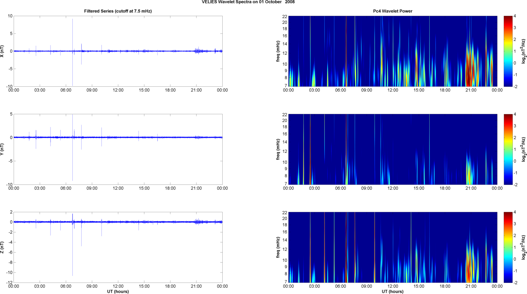This screenshot has height=294, width=527.
Task: Click the top wavelet plot's colorbar
Action: click(x=508, y=51)
